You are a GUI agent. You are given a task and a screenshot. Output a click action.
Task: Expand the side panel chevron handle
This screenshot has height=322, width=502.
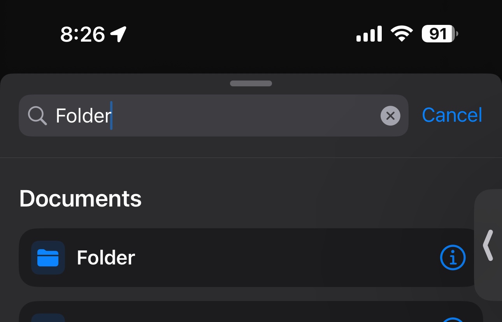(x=488, y=245)
